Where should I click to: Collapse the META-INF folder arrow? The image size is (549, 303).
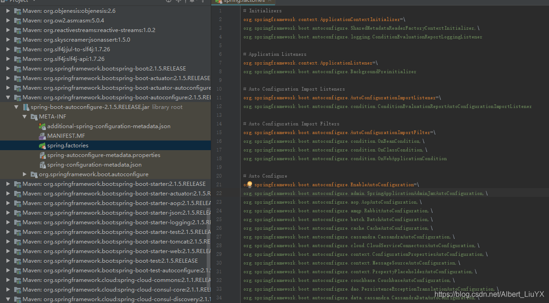coord(24,117)
